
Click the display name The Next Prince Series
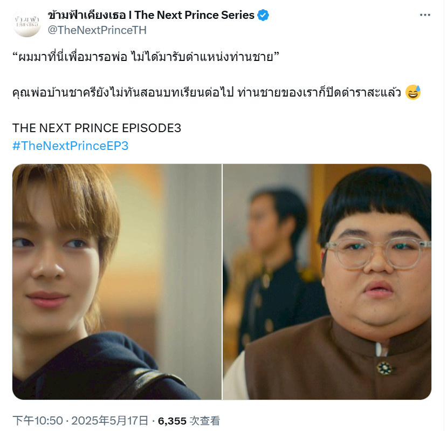point(195,15)
